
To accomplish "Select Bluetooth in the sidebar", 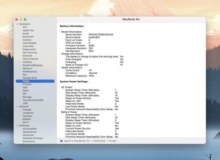I will [28, 37].
